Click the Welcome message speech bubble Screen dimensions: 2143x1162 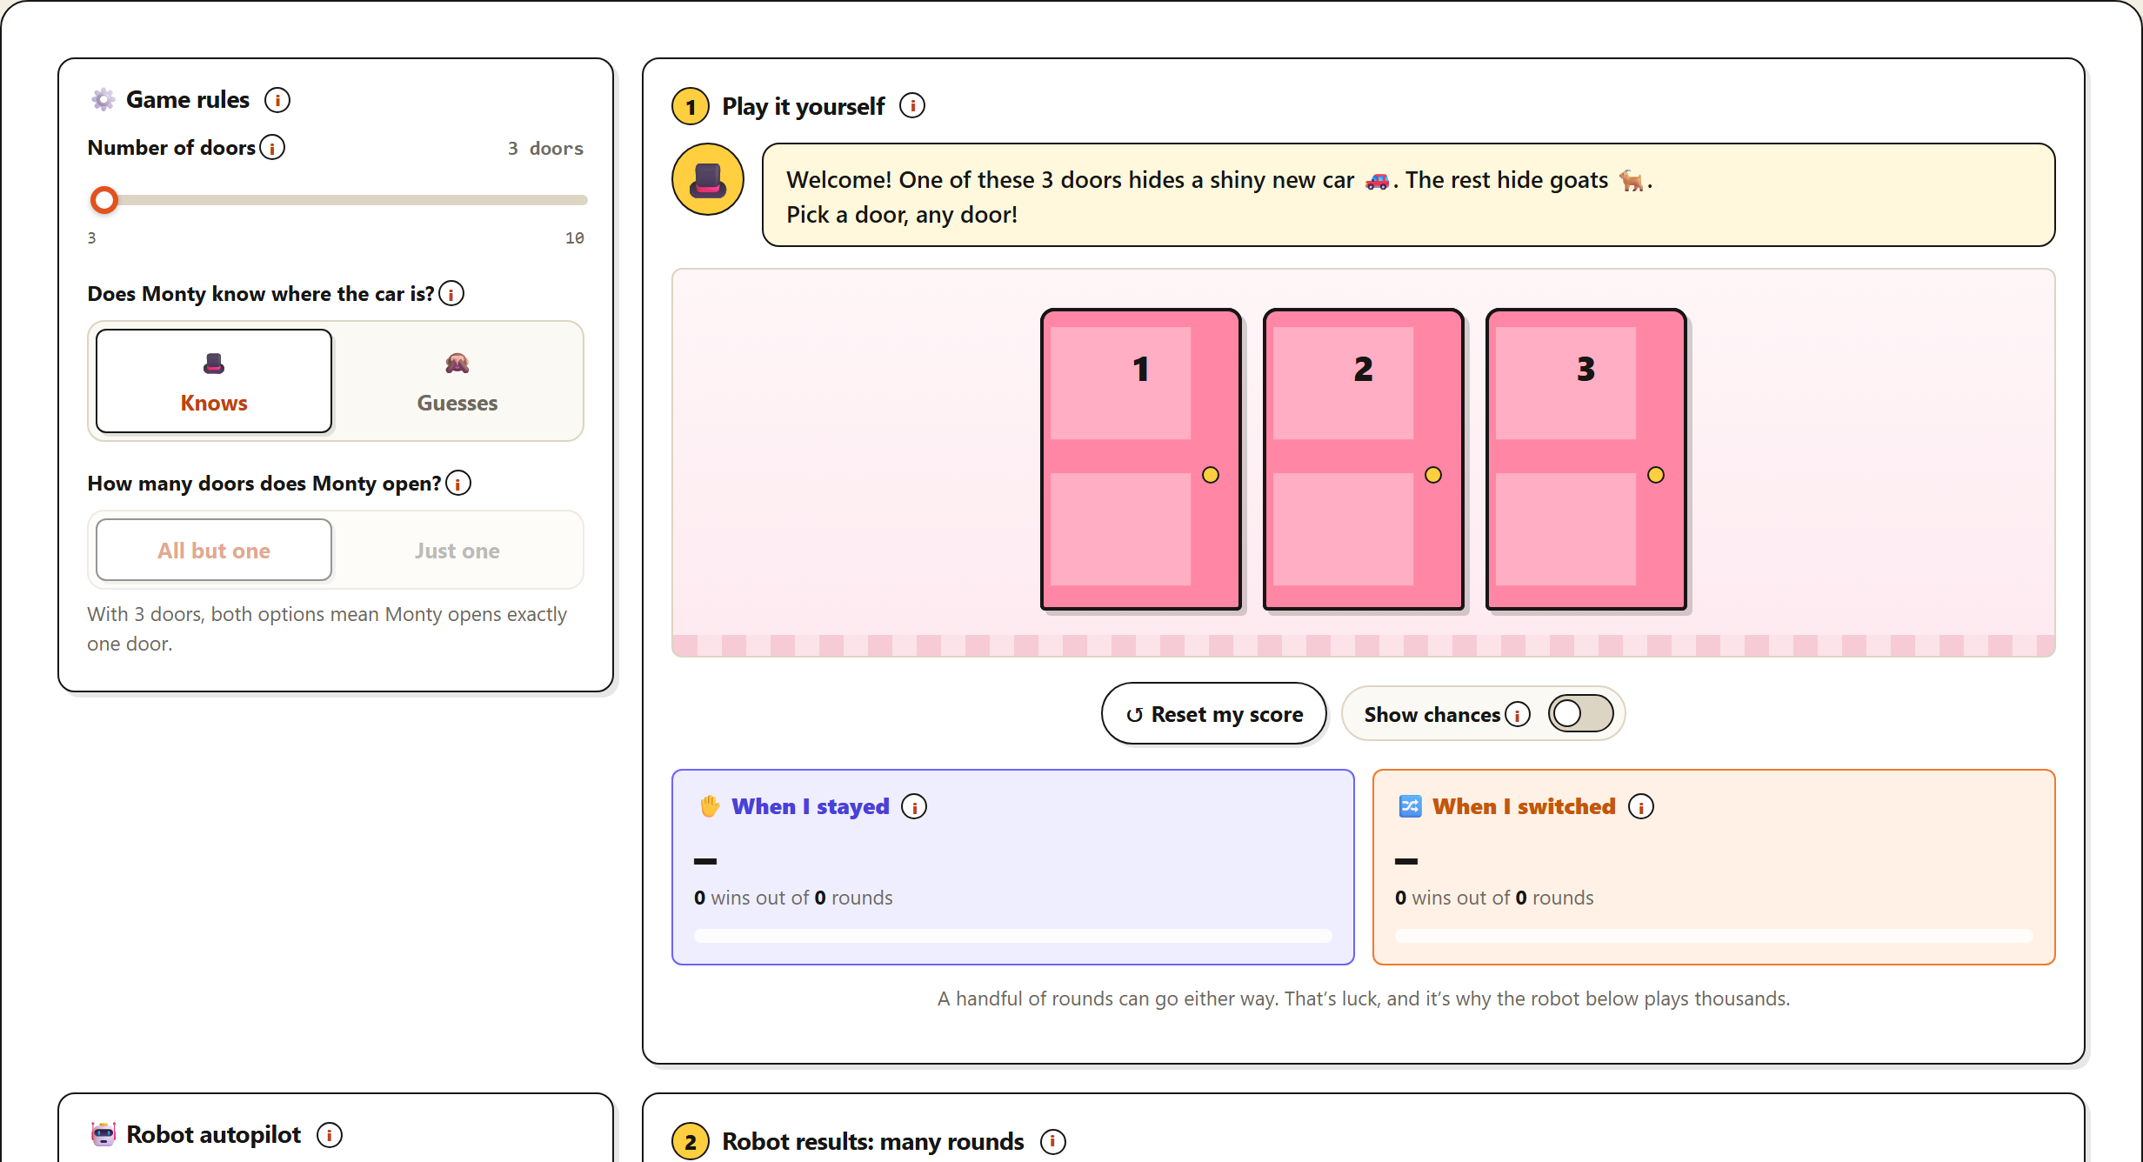(x=1409, y=196)
